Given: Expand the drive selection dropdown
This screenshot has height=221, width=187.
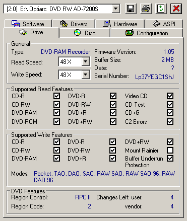Looking at the screenshot, I should [x=116, y=9].
